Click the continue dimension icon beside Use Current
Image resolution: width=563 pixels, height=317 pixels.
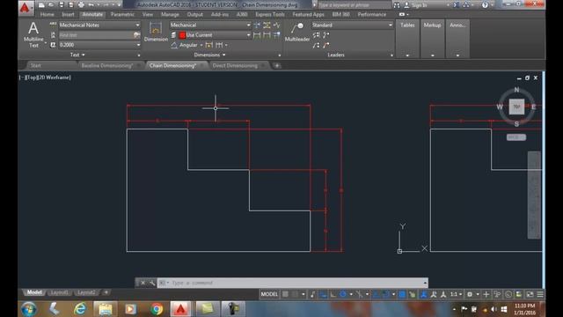(267, 35)
